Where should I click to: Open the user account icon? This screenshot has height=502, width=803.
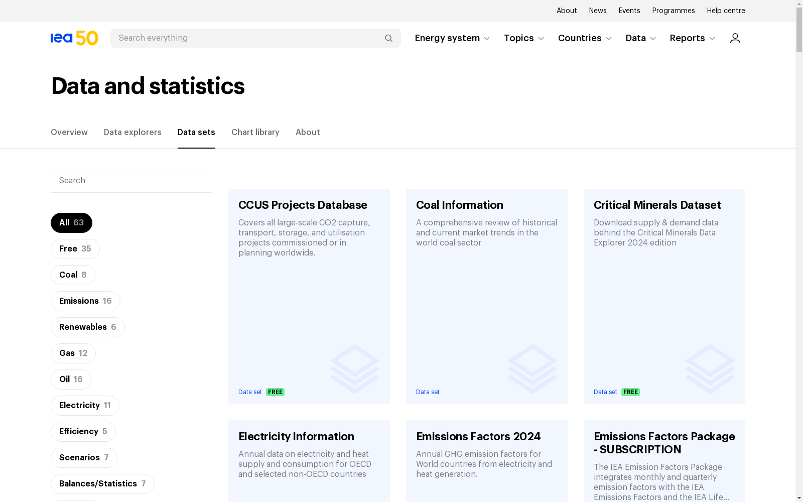click(735, 38)
